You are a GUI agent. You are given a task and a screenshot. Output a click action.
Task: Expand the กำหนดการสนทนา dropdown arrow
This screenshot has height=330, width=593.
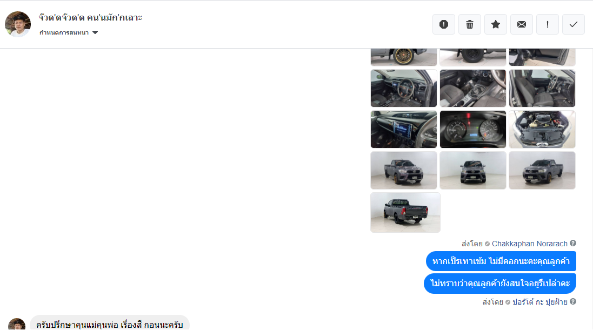95,32
